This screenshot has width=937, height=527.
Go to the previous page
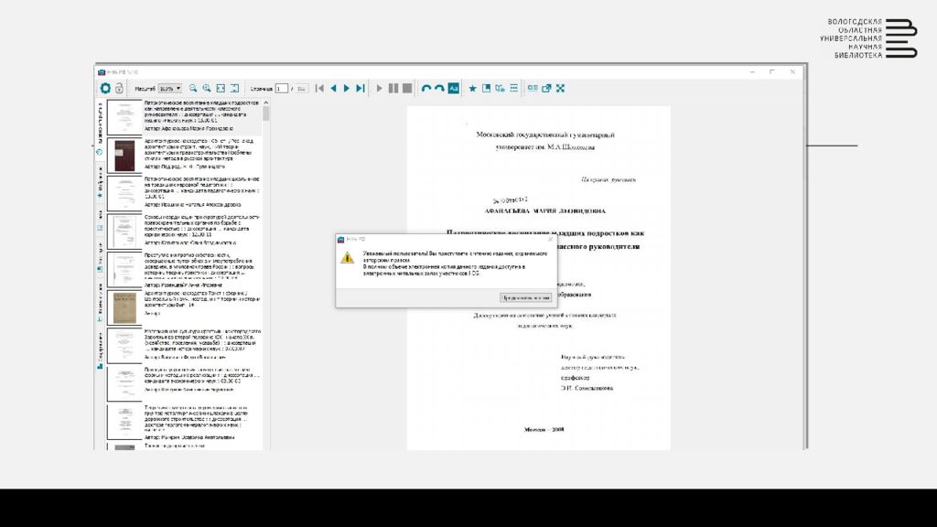click(333, 89)
